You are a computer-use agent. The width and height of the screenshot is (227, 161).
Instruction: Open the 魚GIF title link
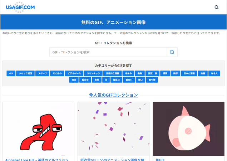160,160
